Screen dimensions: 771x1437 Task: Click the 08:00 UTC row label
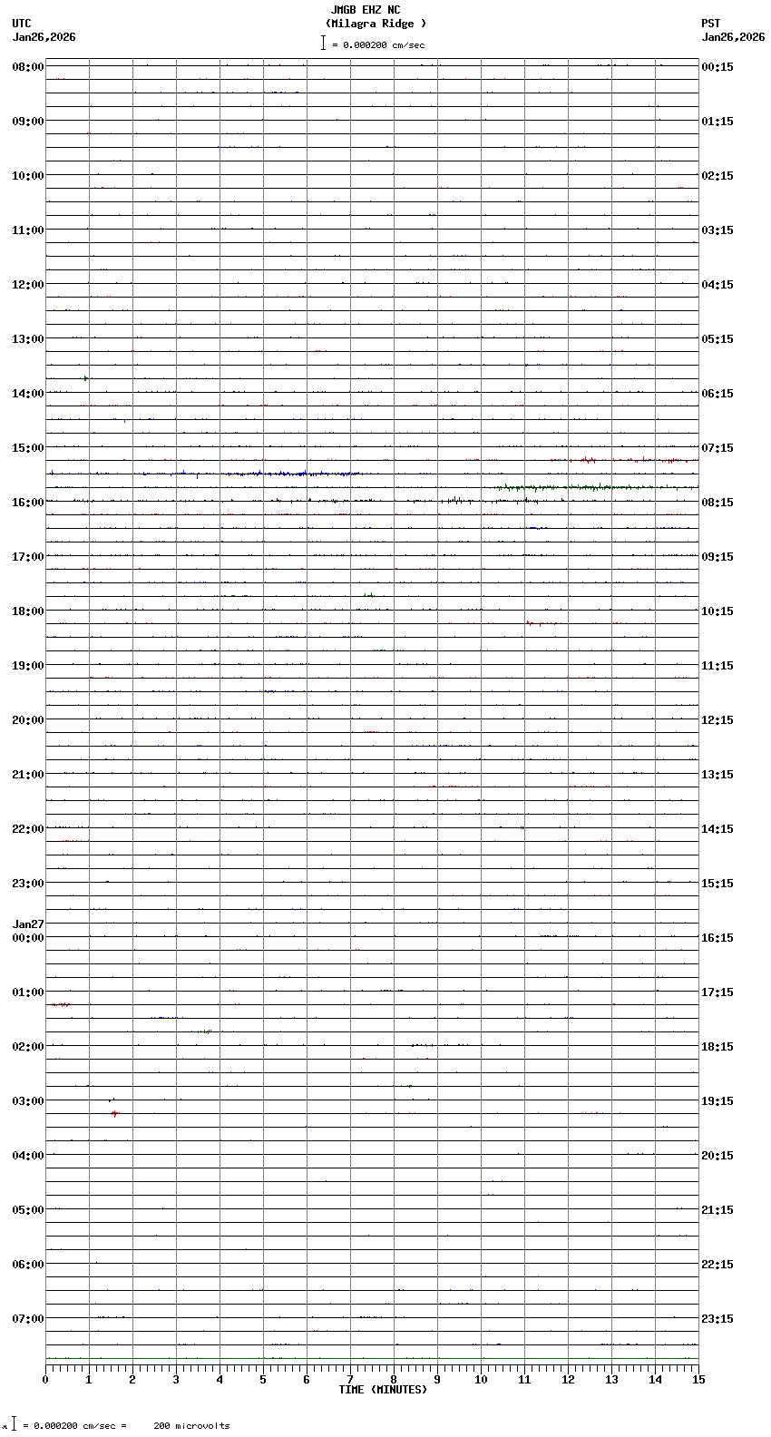coord(28,67)
